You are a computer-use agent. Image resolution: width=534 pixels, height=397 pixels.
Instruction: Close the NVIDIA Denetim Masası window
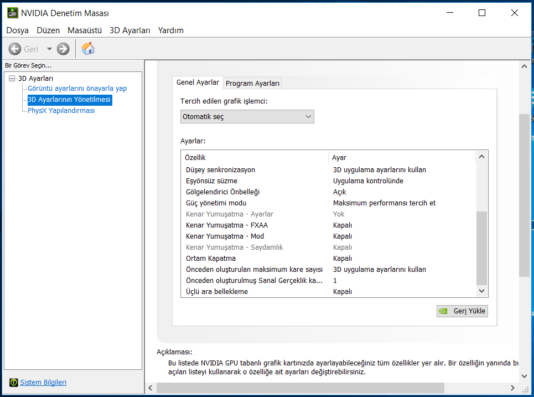515,13
